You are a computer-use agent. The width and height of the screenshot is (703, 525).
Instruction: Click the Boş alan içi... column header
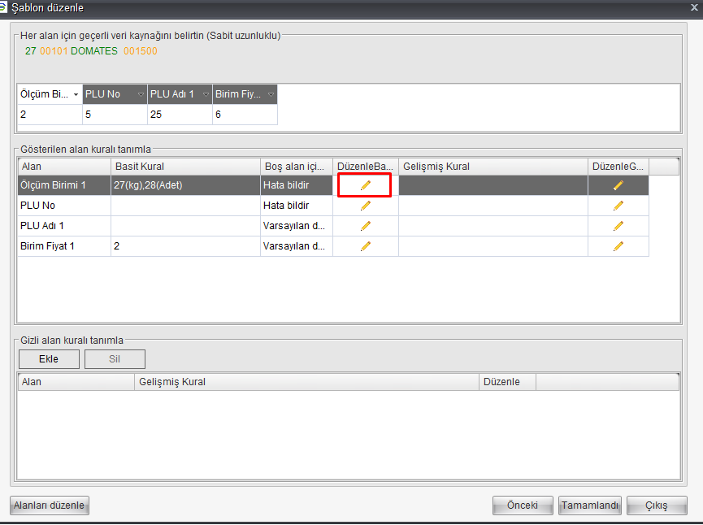point(297,167)
